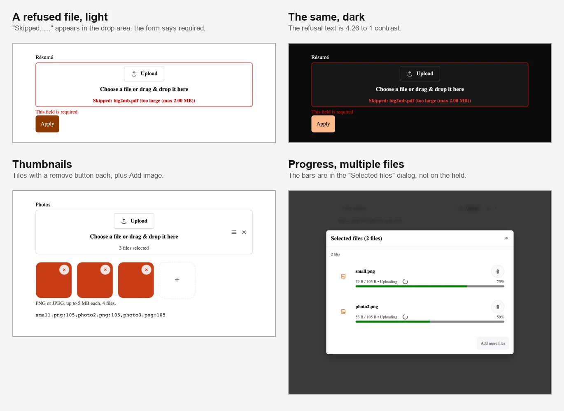This screenshot has height=411, width=564.
Task: Click the "photo2.png" file name in the dialog
Action: tap(367, 307)
